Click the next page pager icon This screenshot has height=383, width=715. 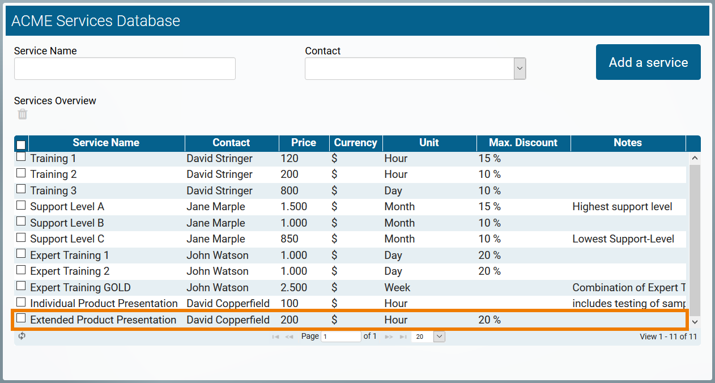pyautogui.click(x=389, y=337)
